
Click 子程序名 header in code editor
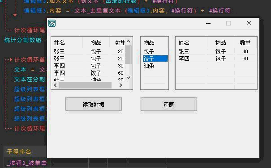(x=19, y=152)
